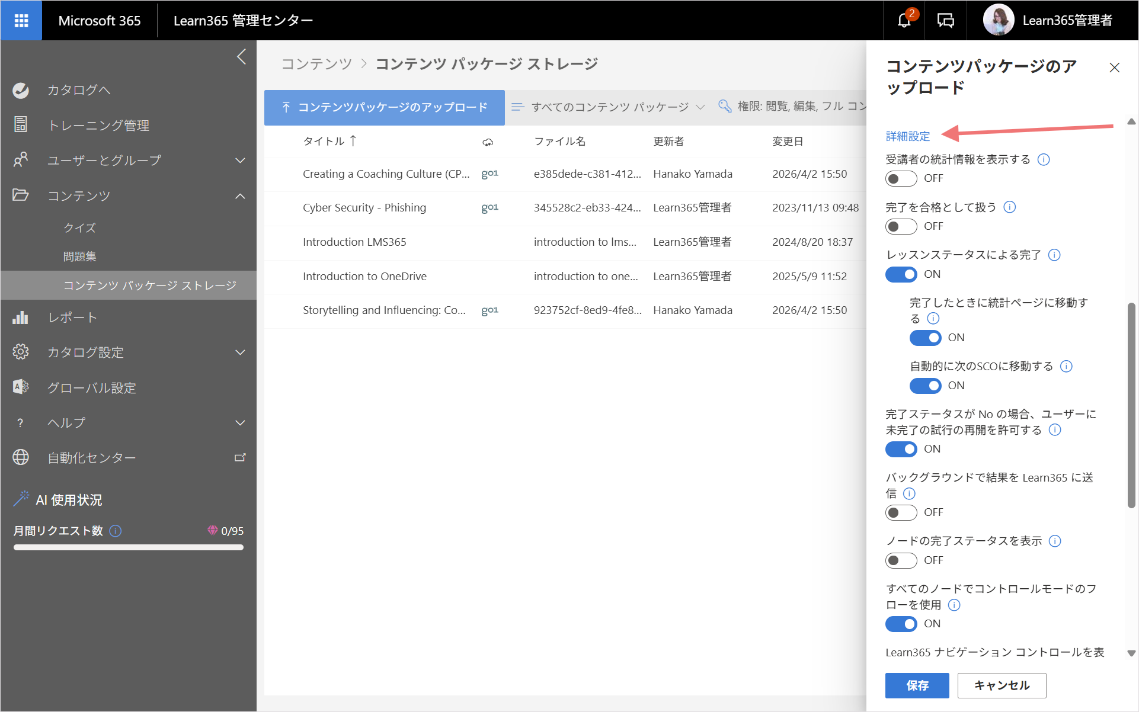Viewport: 1139px width, 712px height.
Task: Click the レポート bar chart icon
Action: pos(21,317)
